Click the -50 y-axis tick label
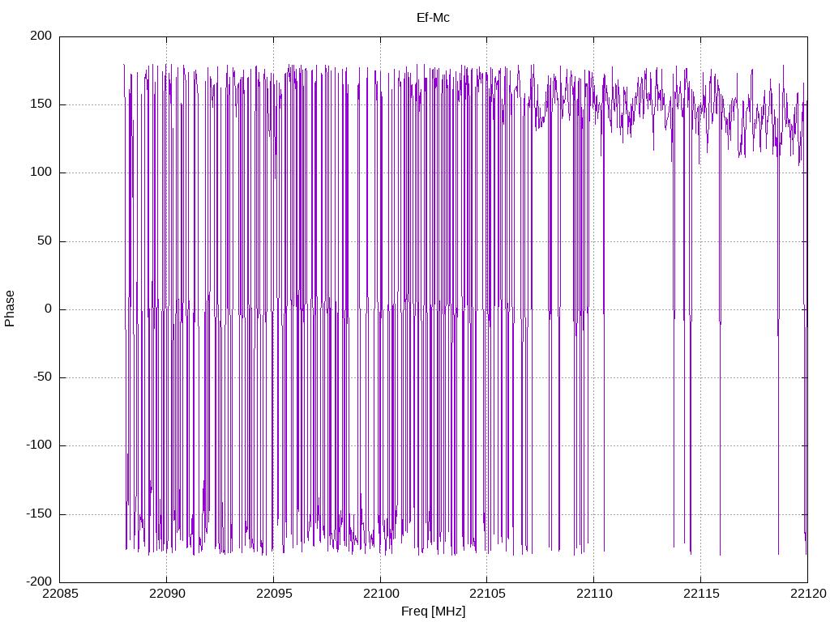Screen dimensions: 830x622 tap(43, 377)
